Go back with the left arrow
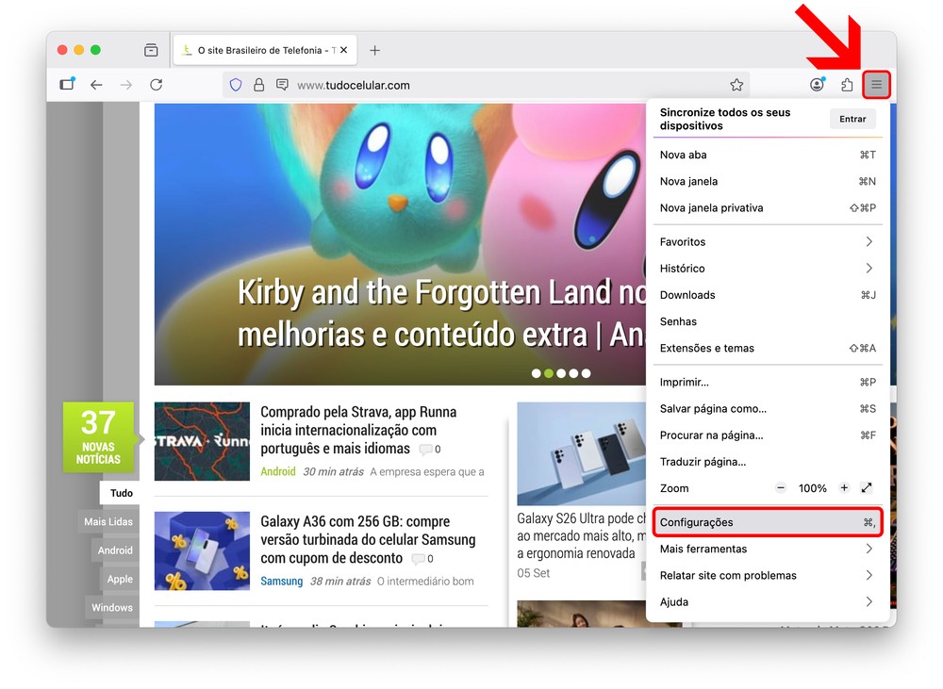Screen dimensions: 943x689 coord(96,85)
